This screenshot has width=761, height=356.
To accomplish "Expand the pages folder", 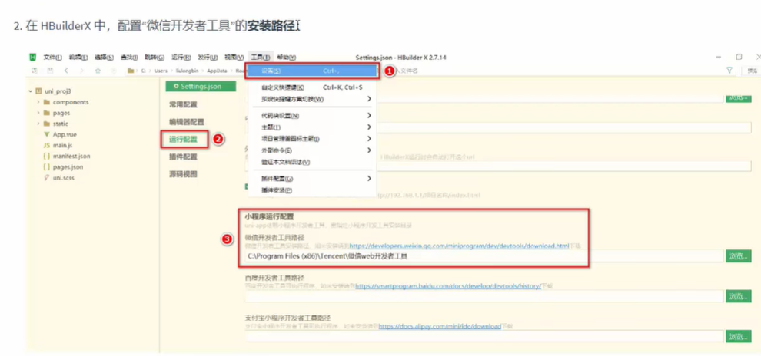I will tap(38, 113).
